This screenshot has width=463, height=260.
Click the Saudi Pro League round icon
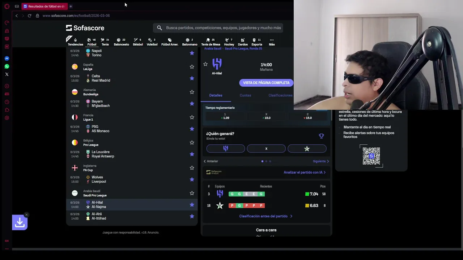pos(75,193)
